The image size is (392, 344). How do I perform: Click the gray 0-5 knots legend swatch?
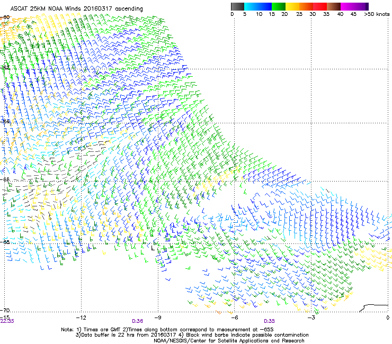237,6
